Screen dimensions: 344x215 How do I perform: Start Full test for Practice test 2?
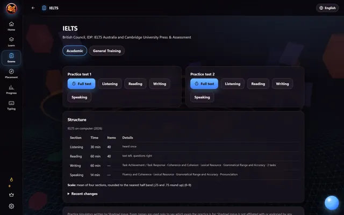[204, 84]
